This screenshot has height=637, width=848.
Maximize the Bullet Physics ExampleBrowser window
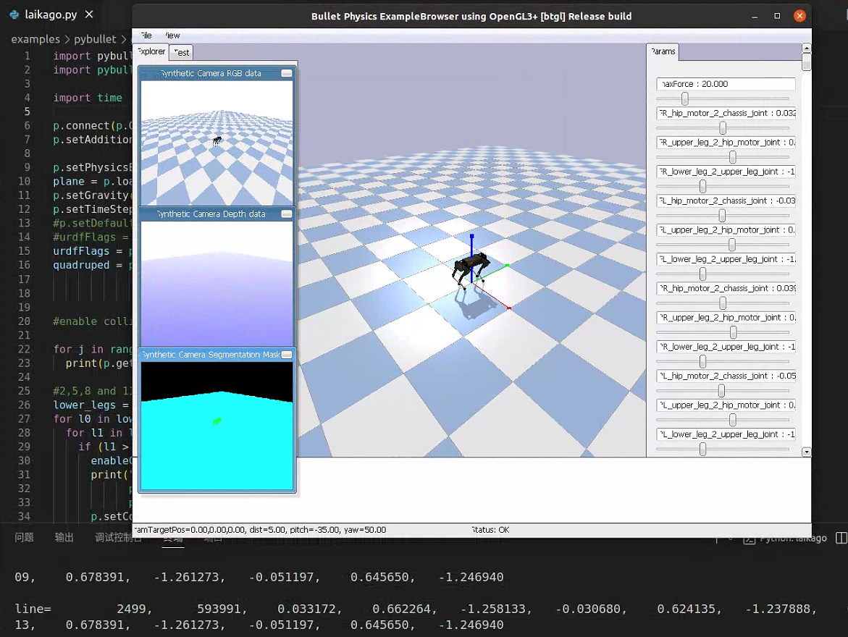point(777,16)
